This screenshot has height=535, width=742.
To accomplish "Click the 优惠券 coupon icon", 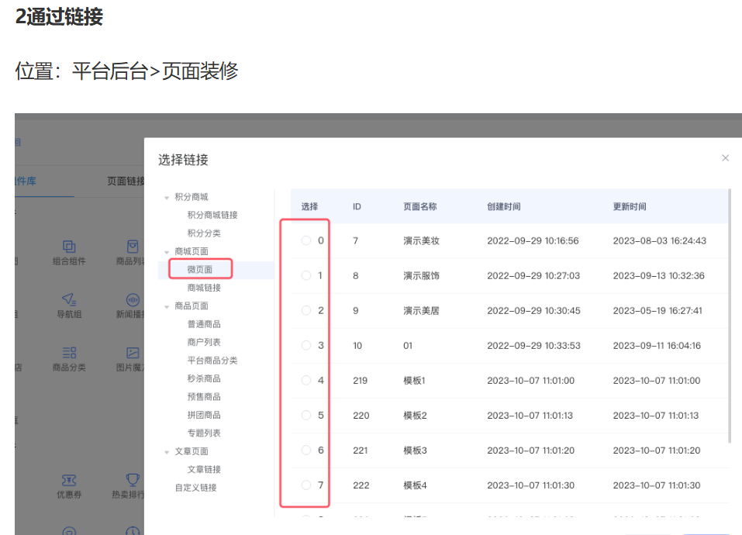I will 69,480.
